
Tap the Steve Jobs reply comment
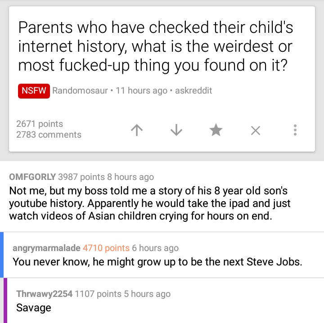pos(157,261)
